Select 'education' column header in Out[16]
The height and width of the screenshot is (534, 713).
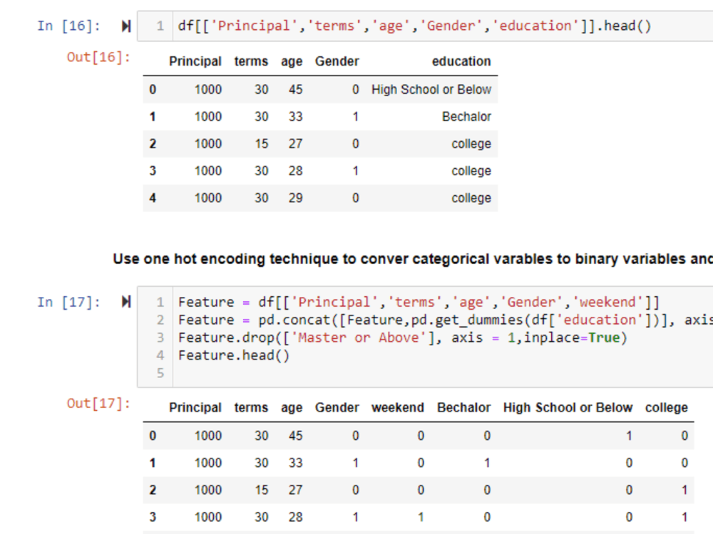(461, 61)
